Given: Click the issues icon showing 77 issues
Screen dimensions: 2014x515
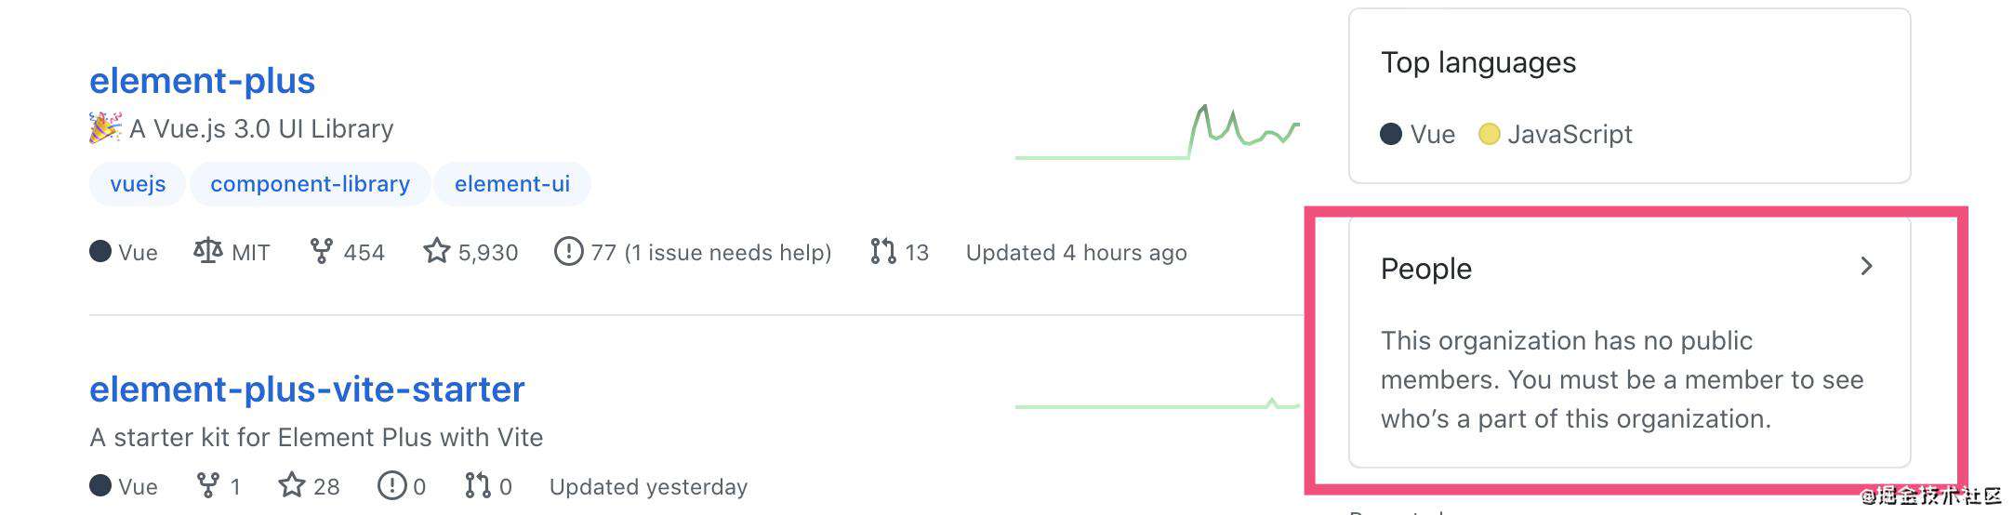Looking at the screenshot, I should (568, 251).
